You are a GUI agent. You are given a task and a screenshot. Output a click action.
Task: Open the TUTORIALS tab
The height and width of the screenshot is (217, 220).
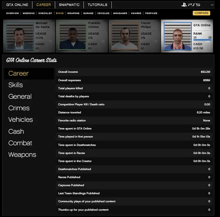98,5
